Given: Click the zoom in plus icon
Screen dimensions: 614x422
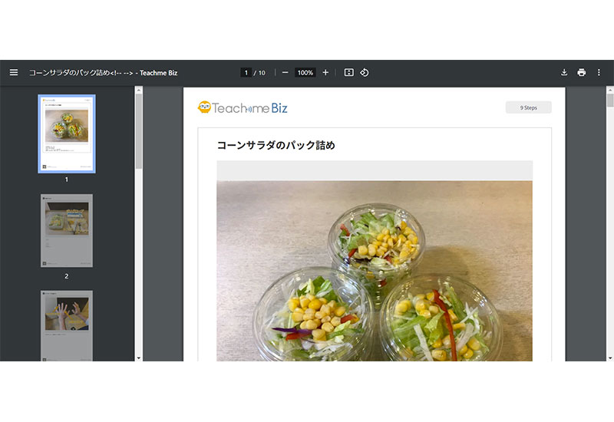Looking at the screenshot, I should [x=325, y=73].
